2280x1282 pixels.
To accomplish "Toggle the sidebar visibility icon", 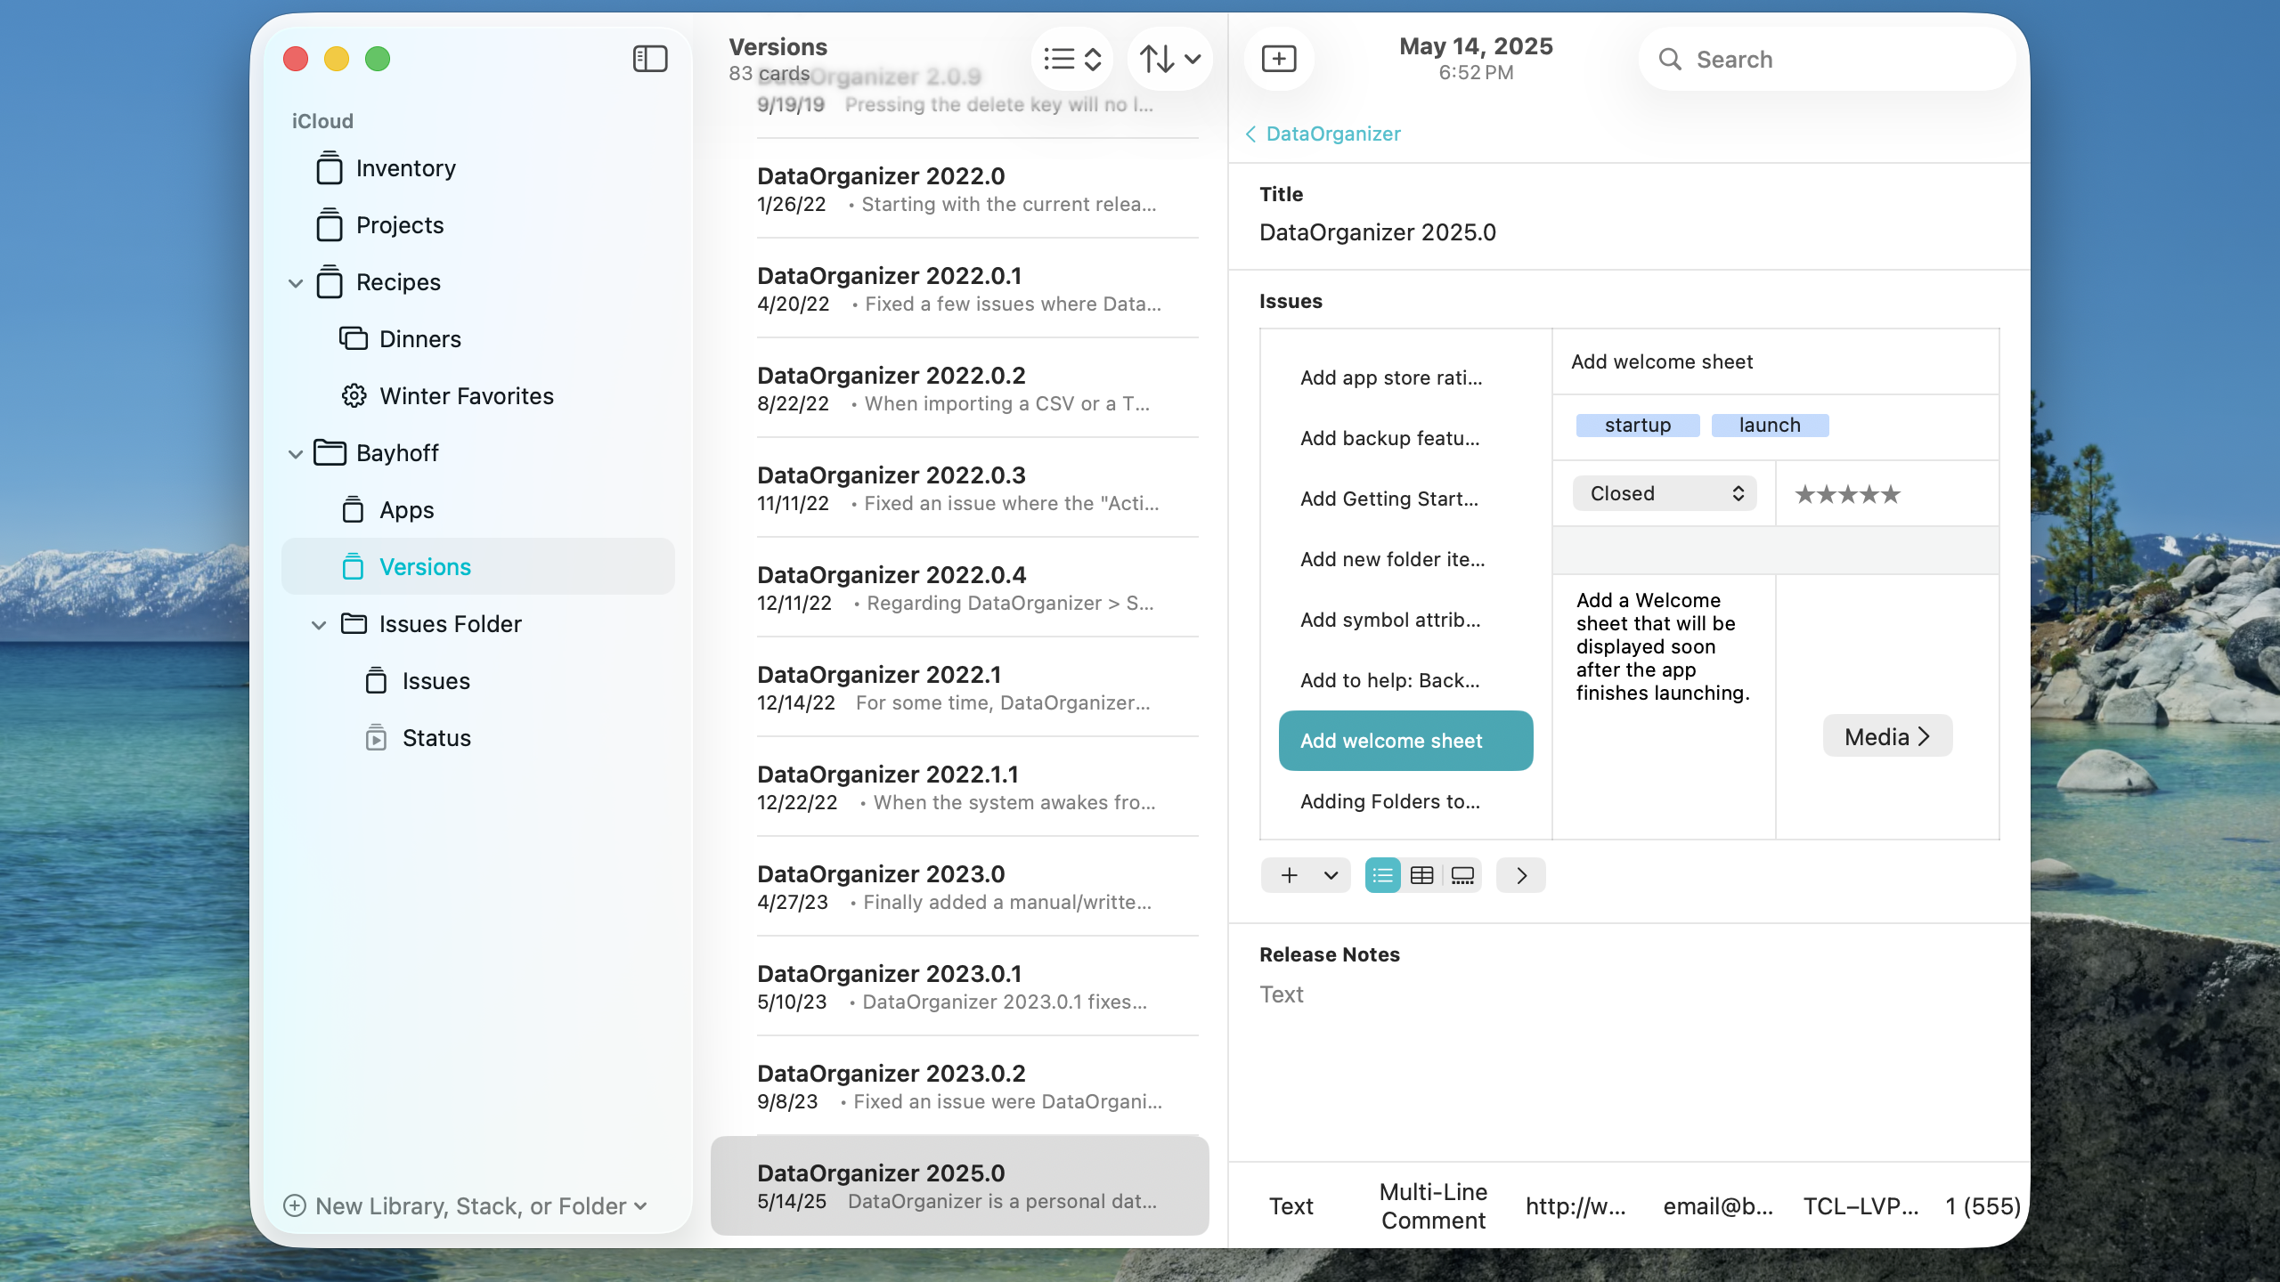I will click(x=649, y=59).
